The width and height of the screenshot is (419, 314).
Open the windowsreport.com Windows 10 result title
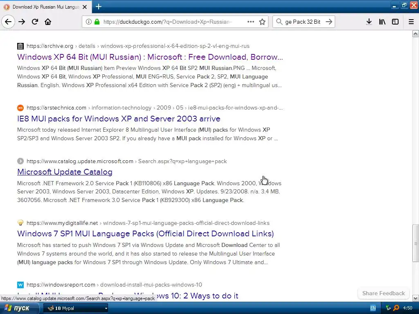pyautogui.click(x=128, y=296)
